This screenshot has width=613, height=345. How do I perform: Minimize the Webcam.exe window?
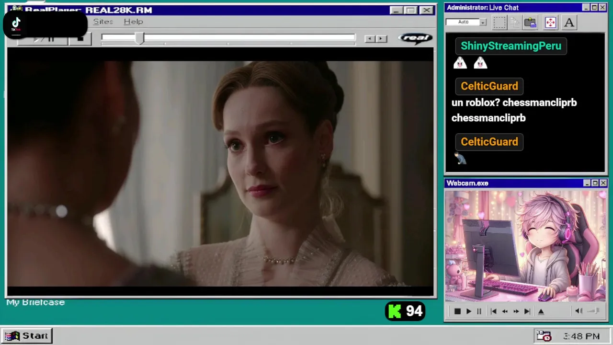click(587, 183)
